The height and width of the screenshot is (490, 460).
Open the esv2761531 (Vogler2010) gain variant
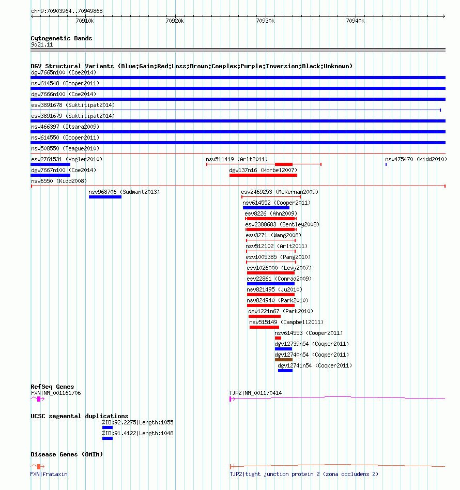coord(50,164)
